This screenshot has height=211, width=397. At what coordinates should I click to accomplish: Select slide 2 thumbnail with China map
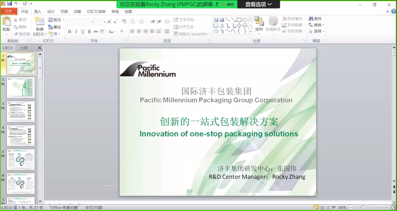tap(20, 88)
